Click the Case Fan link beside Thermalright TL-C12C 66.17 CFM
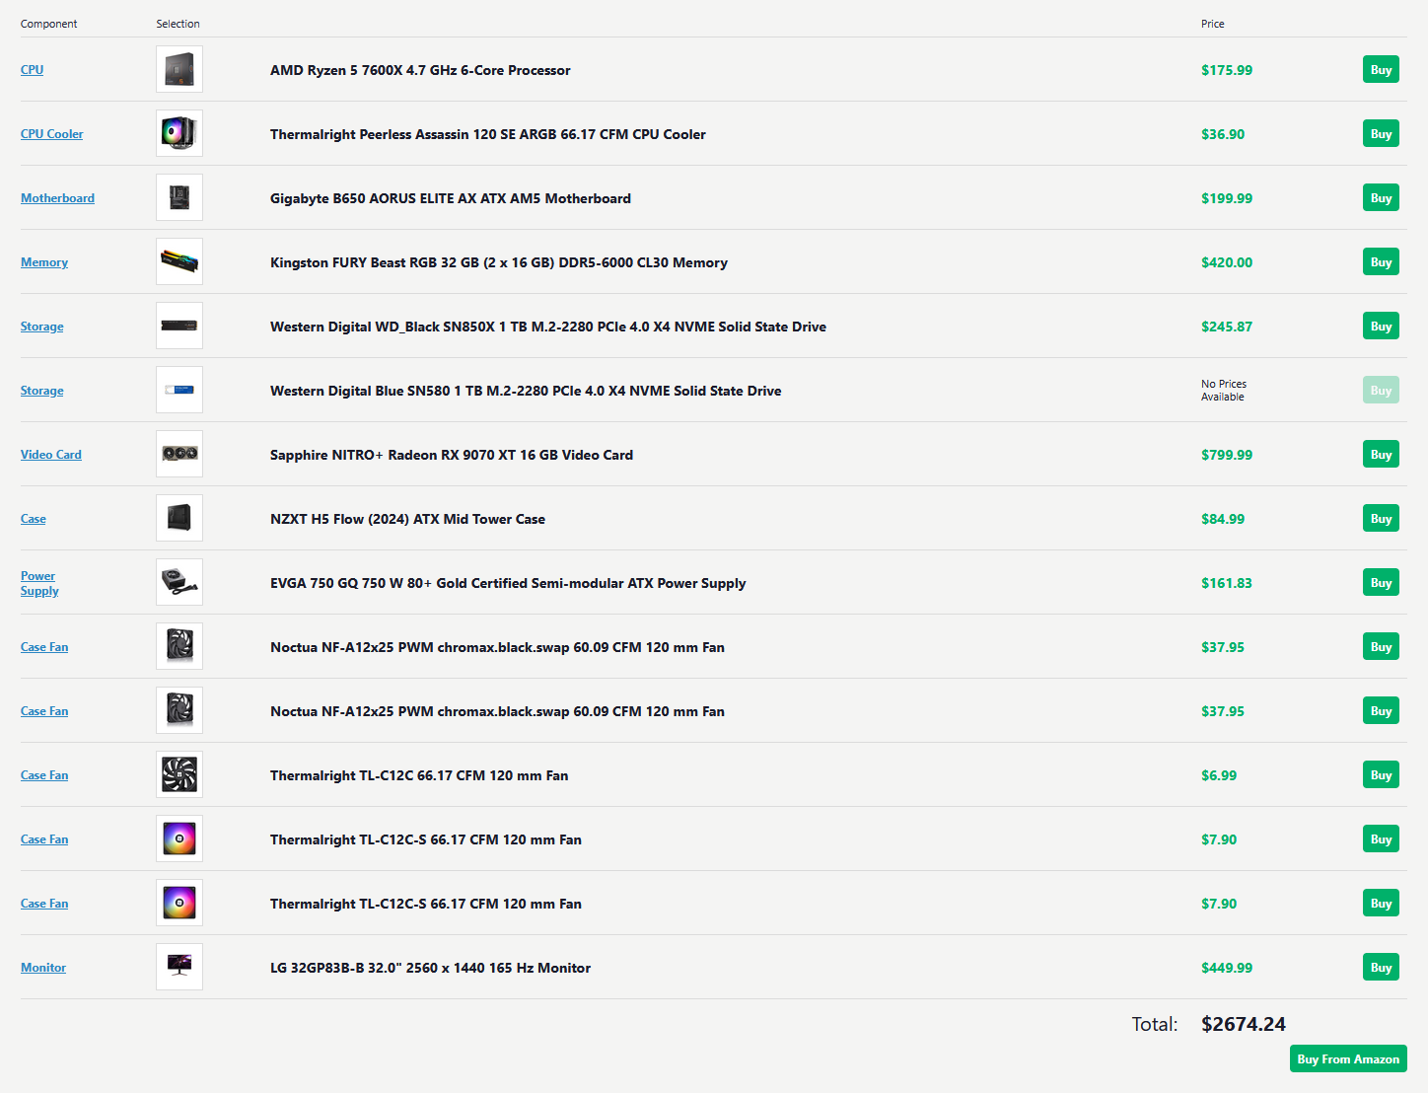Image resolution: width=1428 pixels, height=1093 pixels. (x=44, y=775)
